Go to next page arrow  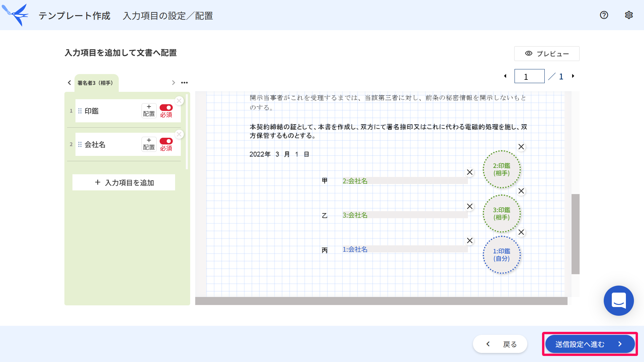pos(573,76)
